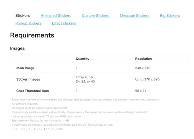Go to the Message Stickers tab
This screenshot has width=194, height=139.
tap(134, 16)
